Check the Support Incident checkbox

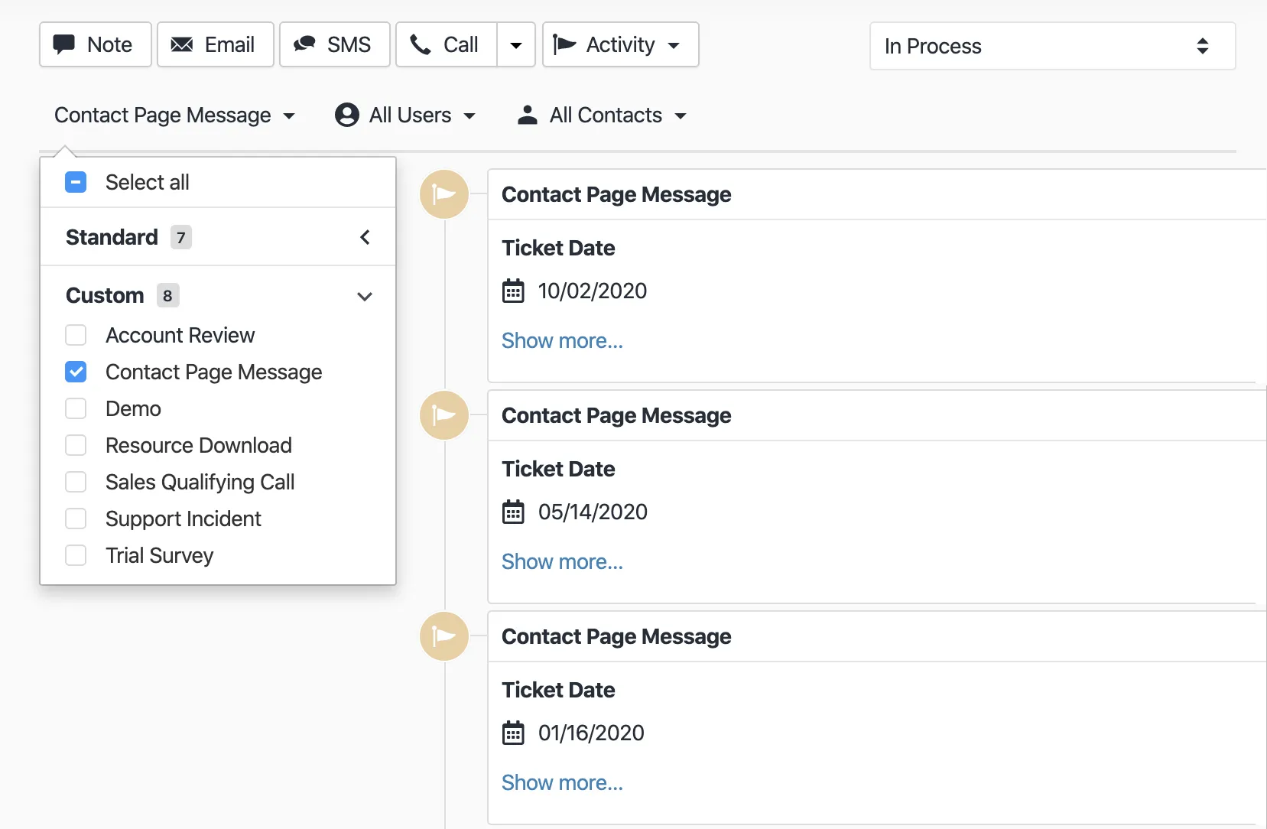click(x=76, y=519)
